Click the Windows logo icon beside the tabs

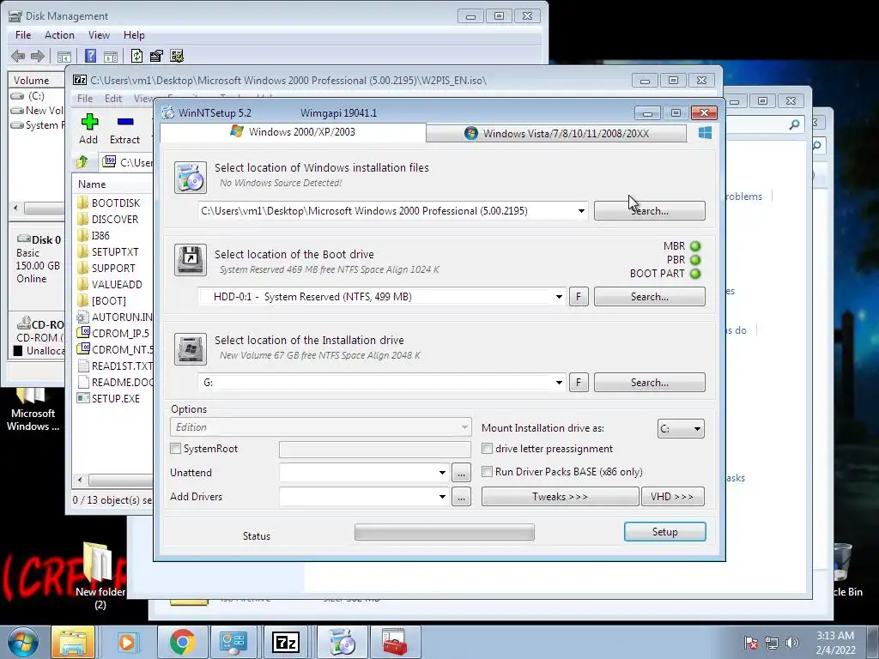(706, 133)
